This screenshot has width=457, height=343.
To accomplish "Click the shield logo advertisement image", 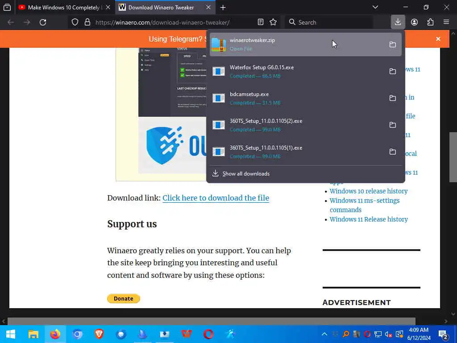I will (x=172, y=145).
